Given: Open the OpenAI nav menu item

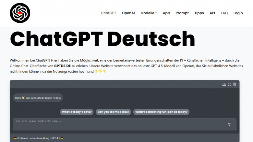Looking at the screenshot, I should (128, 13).
